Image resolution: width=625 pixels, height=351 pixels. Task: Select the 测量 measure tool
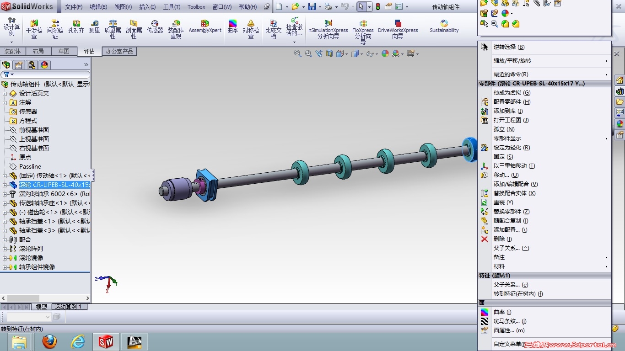point(94,27)
